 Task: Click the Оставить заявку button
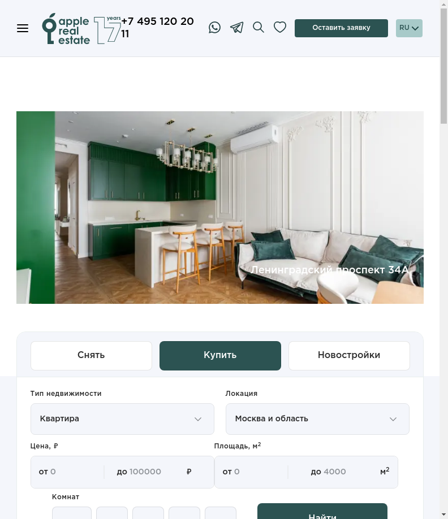[x=341, y=28]
